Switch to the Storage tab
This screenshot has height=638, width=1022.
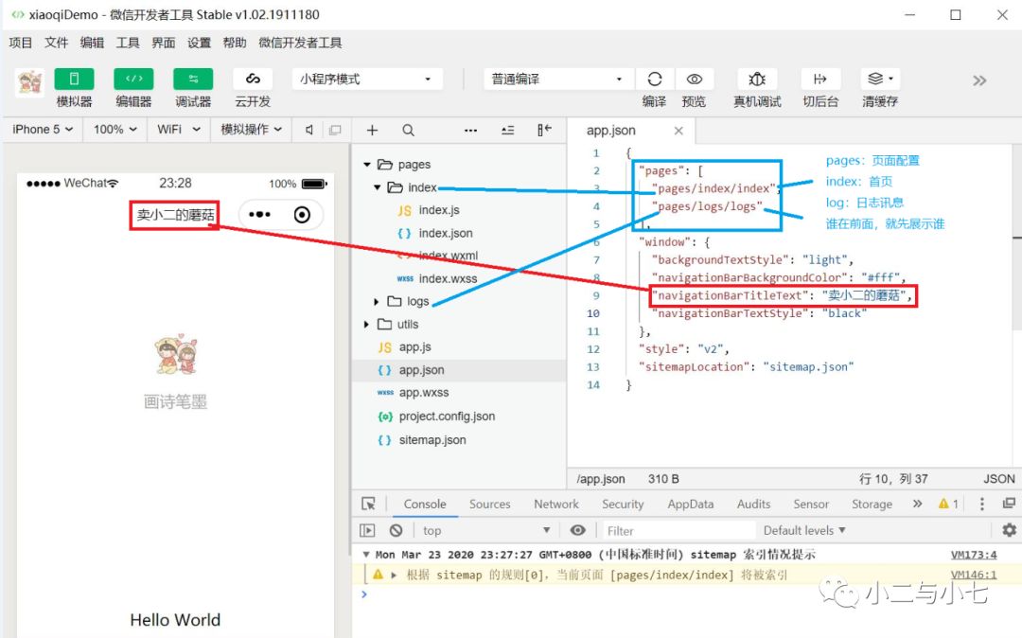click(872, 504)
